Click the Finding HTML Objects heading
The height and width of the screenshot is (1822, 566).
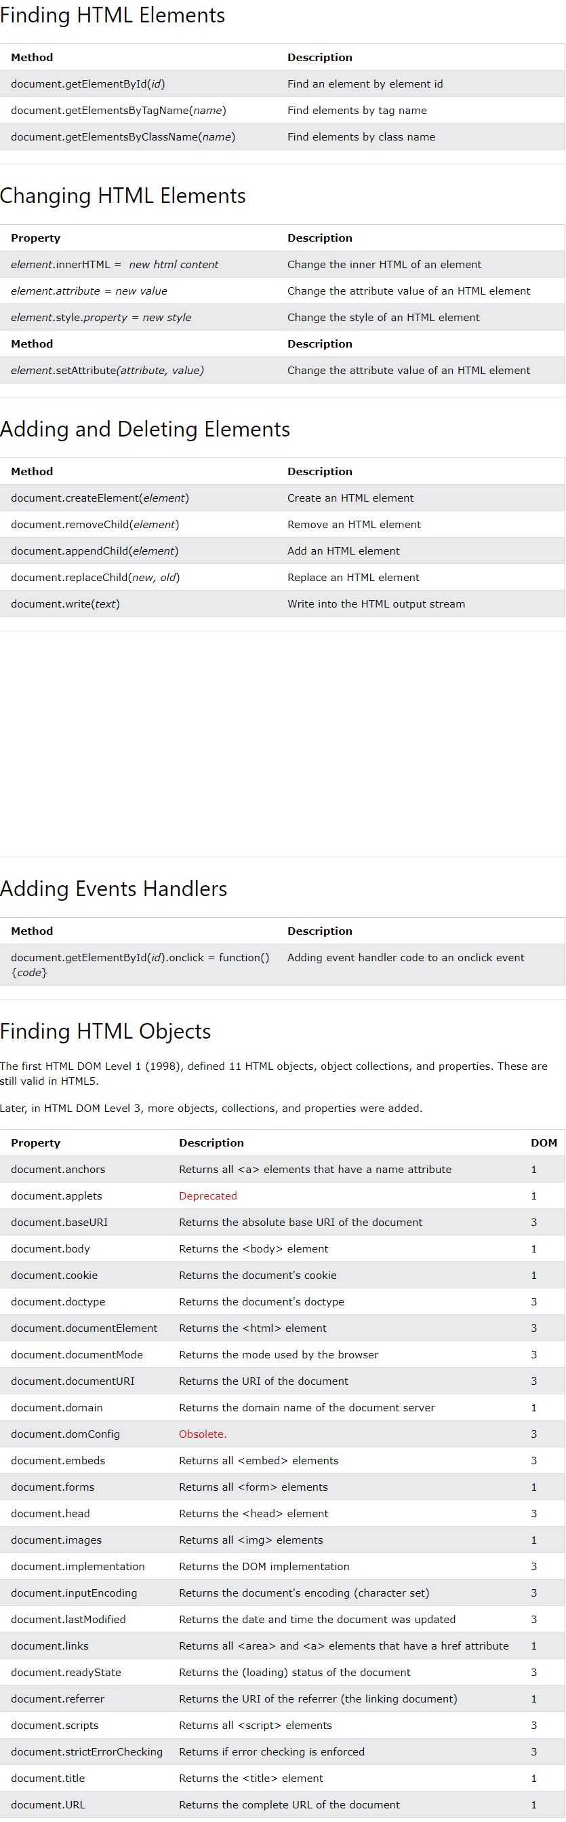click(x=105, y=1031)
